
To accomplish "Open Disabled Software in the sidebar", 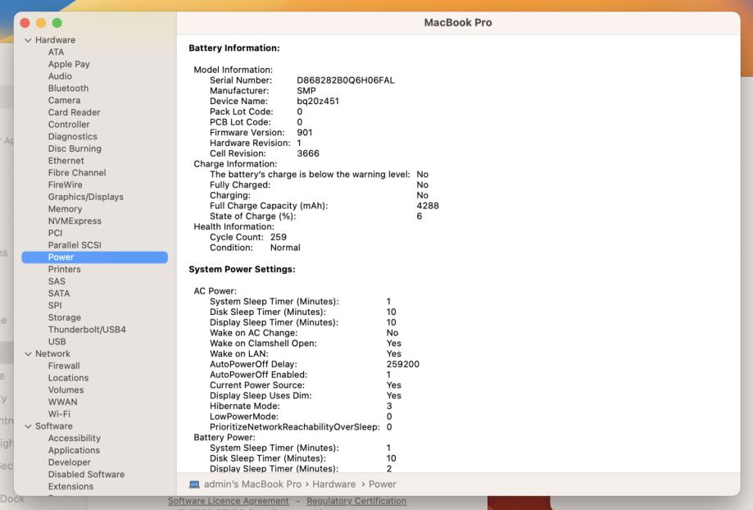I will click(86, 474).
